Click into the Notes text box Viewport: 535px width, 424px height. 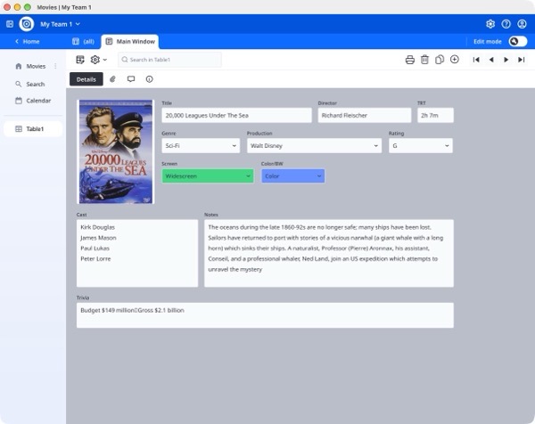(x=329, y=253)
